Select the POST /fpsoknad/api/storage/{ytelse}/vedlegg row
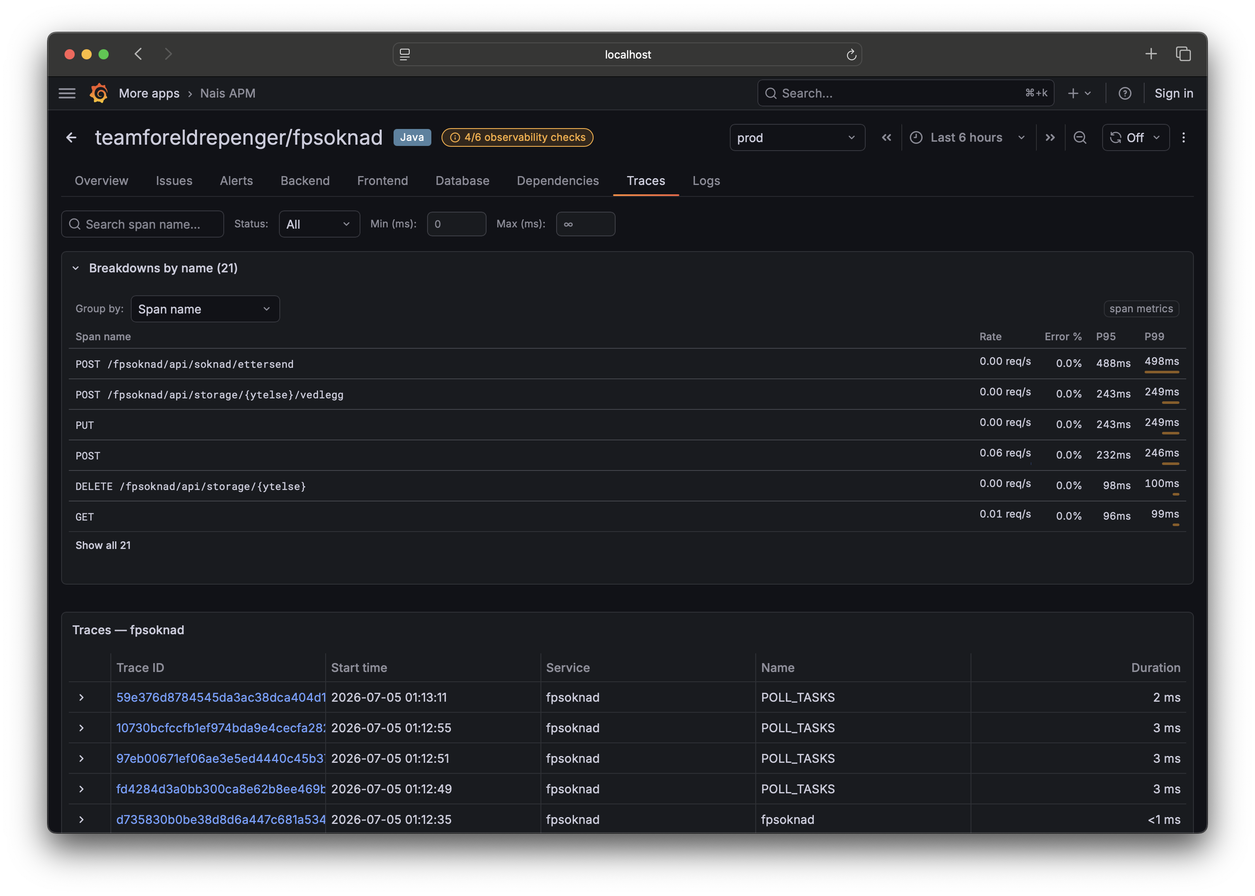The width and height of the screenshot is (1255, 896). pyautogui.click(x=627, y=394)
